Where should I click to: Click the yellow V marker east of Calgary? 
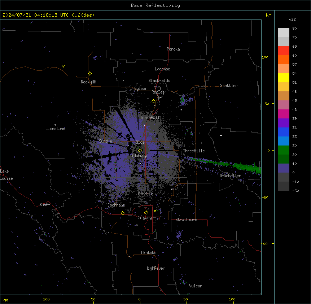tap(155, 211)
